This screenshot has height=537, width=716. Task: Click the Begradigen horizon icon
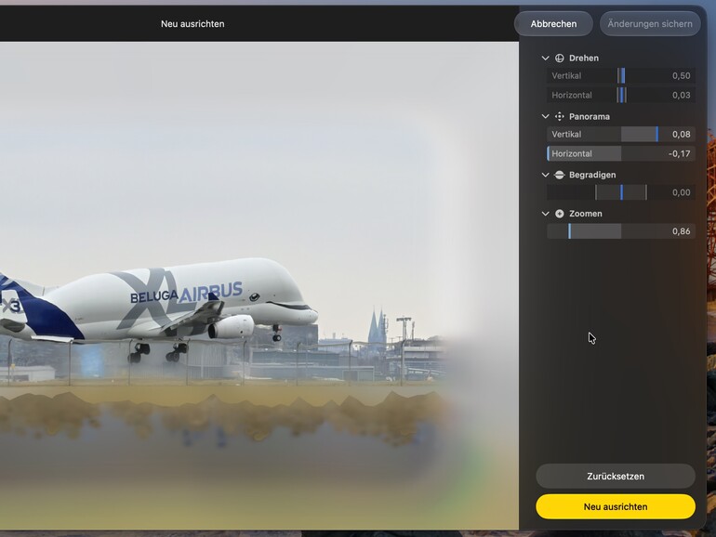click(x=560, y=175)
